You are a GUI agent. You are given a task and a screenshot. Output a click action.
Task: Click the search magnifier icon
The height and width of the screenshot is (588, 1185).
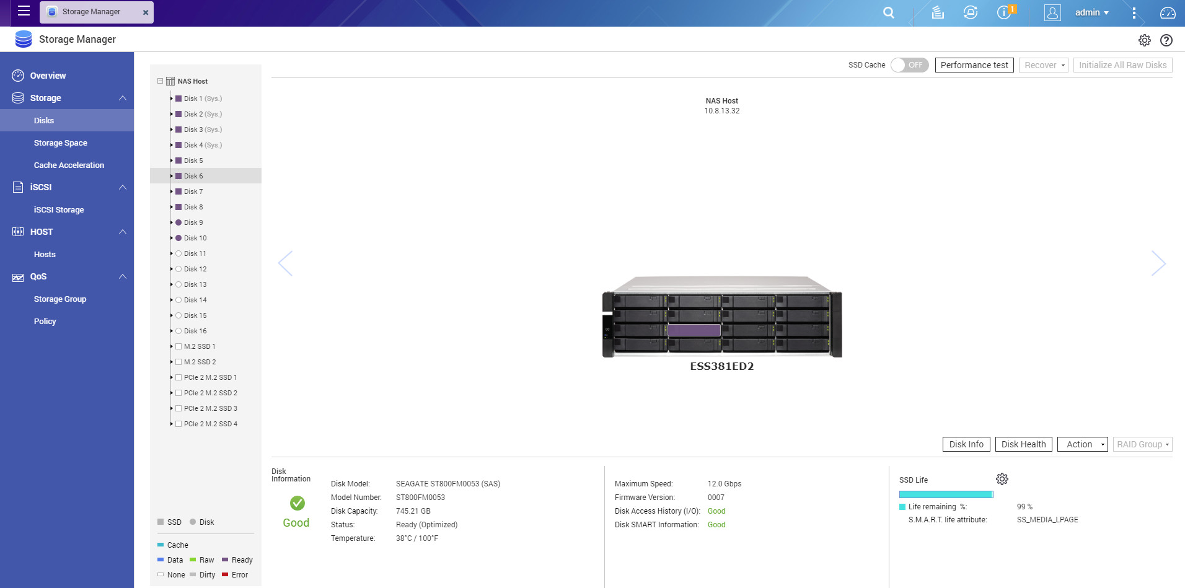pyautogui.click(x=888, y=13)
